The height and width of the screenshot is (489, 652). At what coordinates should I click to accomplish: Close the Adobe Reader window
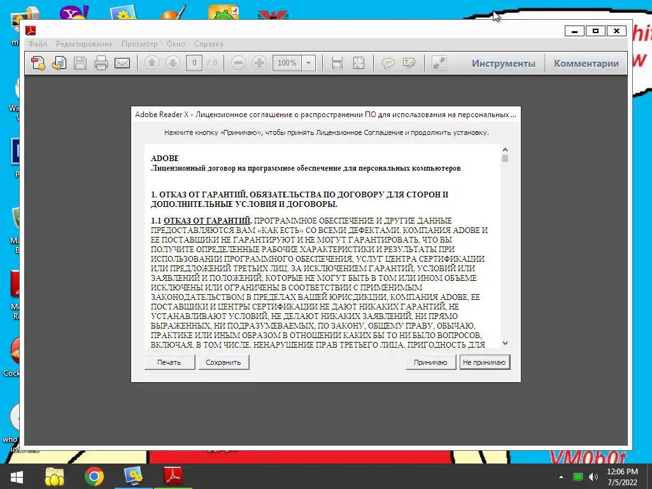point(616,31)
